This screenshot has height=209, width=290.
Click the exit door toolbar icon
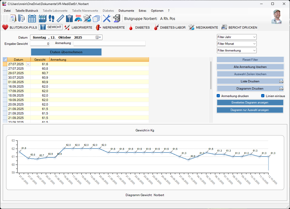tap(117, 18)
